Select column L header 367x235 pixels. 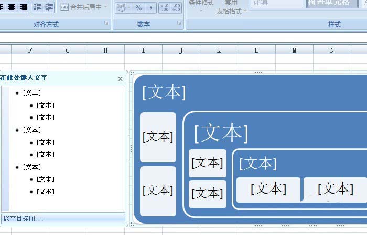point(256,50)
